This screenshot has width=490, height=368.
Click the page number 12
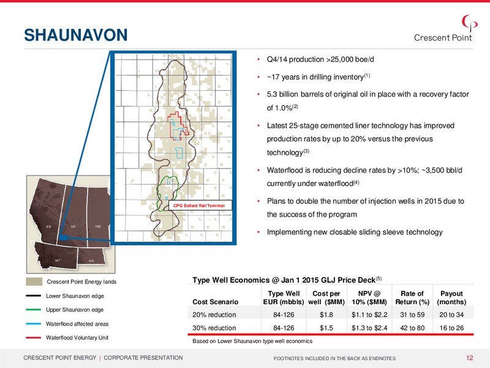[469, 358]
